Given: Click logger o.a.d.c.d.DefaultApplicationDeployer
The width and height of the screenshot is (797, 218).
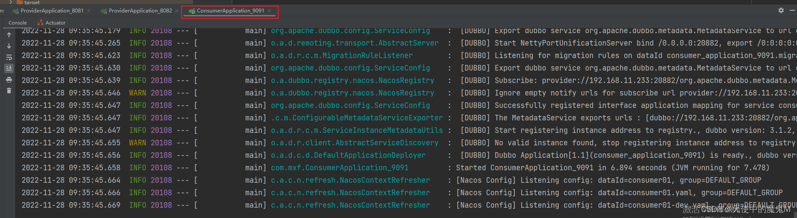Looking at the screenshot, I should tap(348, 155).
